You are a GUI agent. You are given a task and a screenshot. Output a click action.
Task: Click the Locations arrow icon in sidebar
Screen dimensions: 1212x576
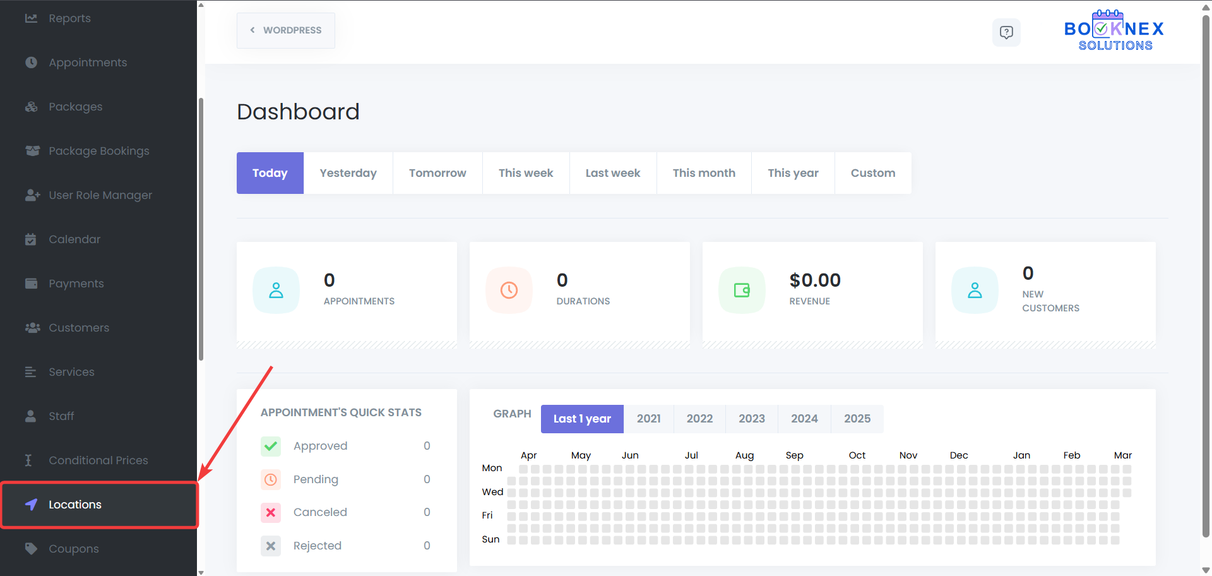[31, 504]
